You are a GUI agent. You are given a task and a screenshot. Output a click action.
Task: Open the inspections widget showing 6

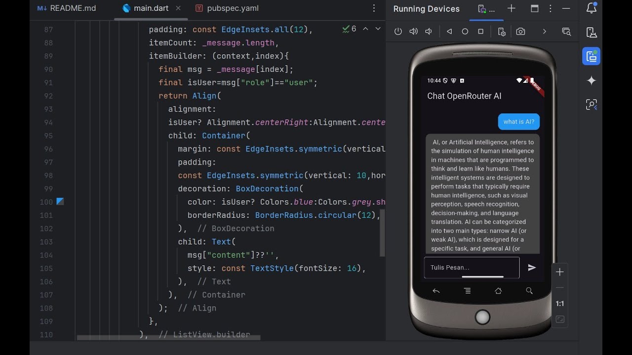click(x=349, y=29)
